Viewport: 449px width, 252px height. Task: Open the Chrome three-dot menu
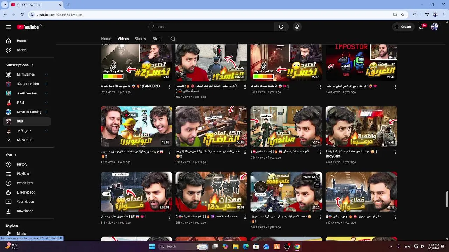tap(443, 15)
